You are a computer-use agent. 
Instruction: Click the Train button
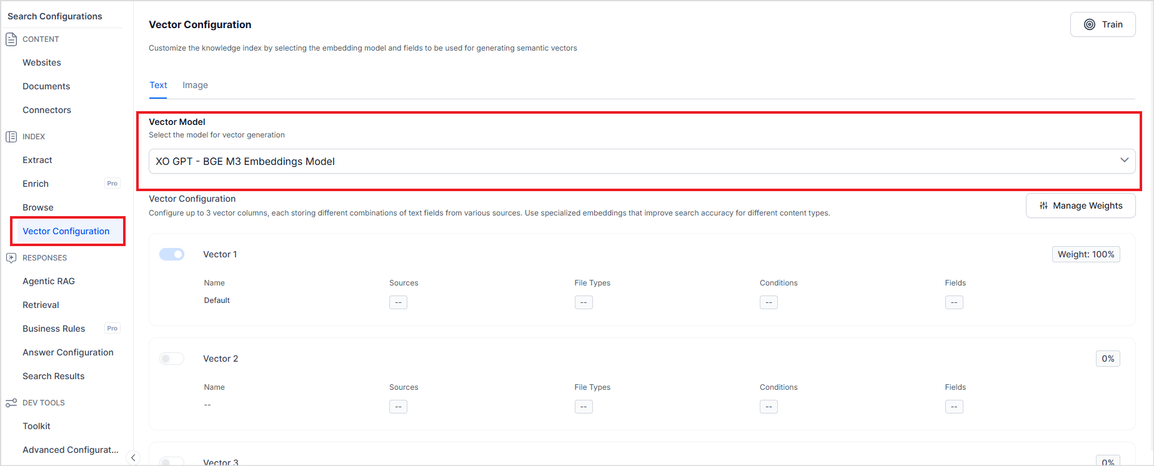point(1103,24)
